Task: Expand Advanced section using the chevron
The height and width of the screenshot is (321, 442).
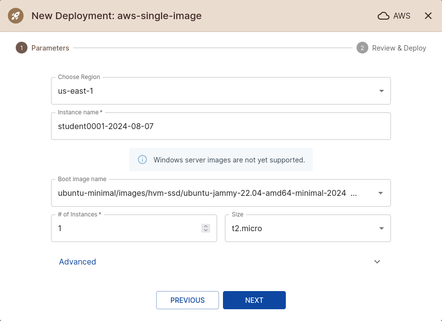Action: click(377, 262)
